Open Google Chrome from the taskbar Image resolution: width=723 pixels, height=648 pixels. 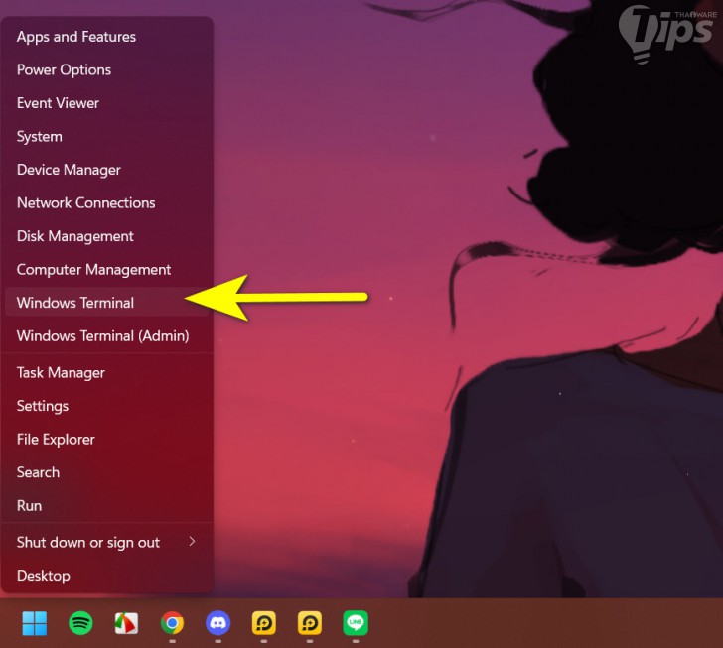[172, 623]
